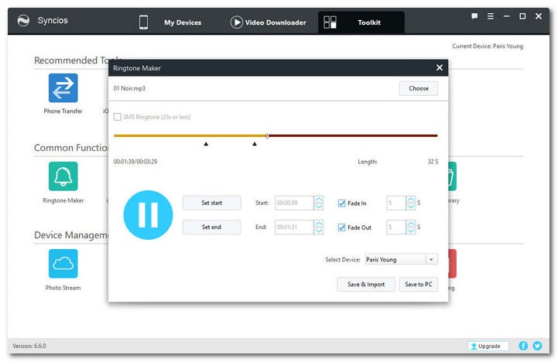558x362 pixels.
Task: Click the audio progress slider handle
Action: coord(267,135)
